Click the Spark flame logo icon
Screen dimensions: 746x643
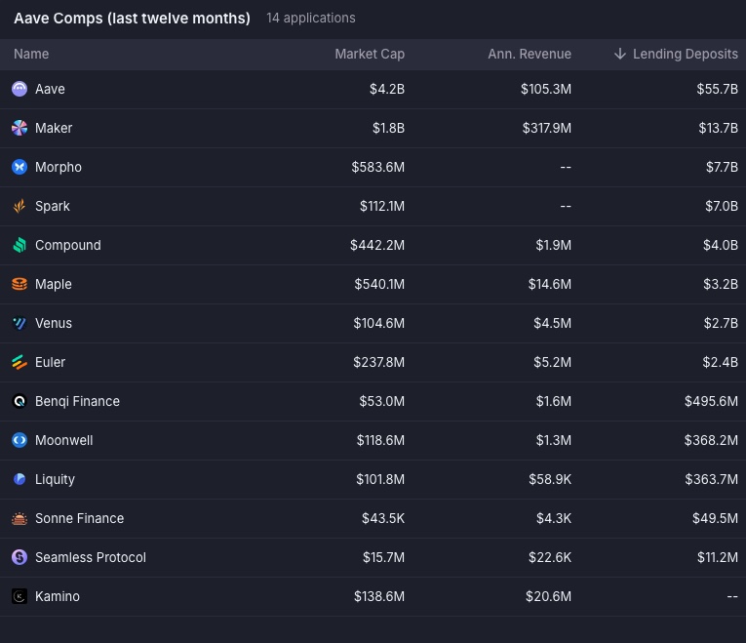(x=20, y=206)
